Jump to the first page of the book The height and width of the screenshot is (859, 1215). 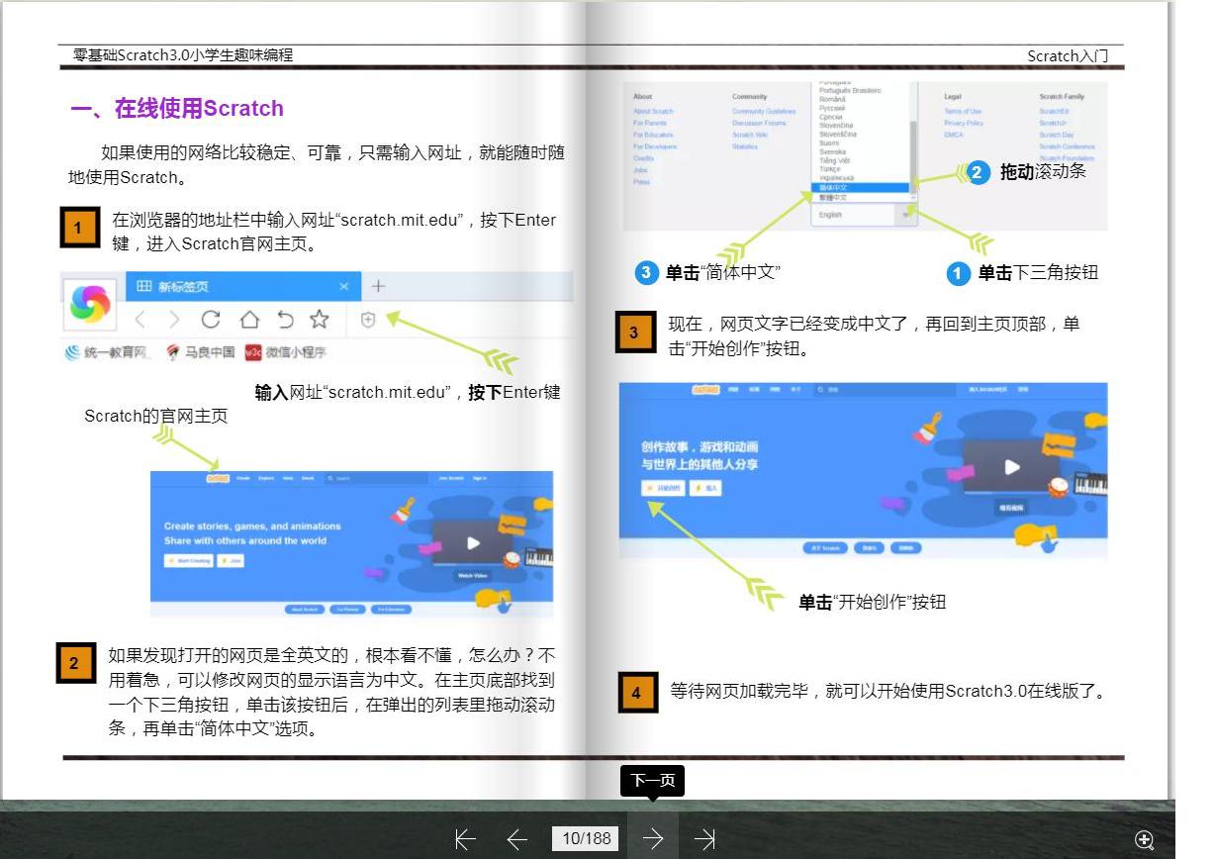465,839
